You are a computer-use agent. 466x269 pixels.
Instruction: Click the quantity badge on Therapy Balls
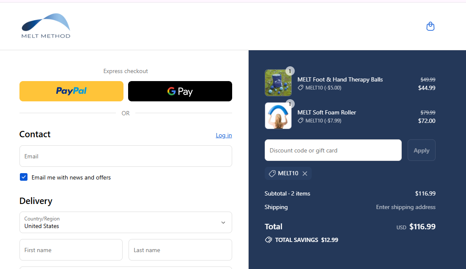(x=290, y=71)
